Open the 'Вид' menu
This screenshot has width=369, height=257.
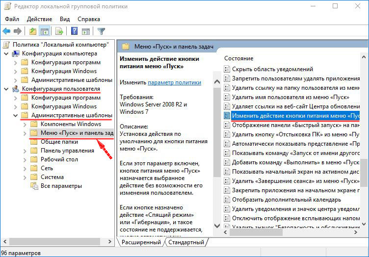click(65, 19)
